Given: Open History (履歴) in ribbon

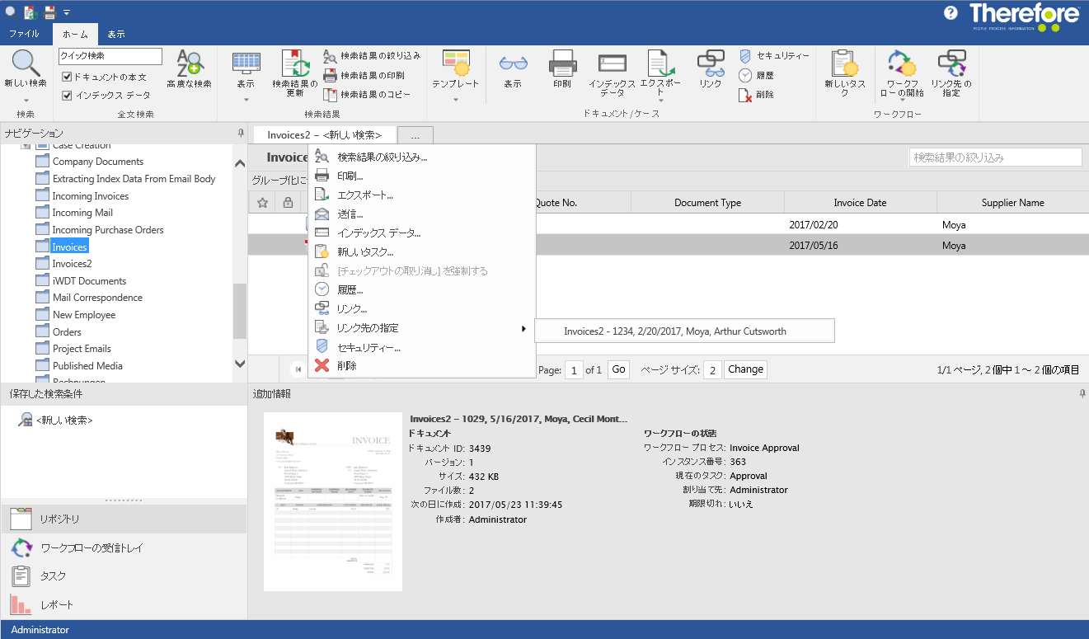Looking at the screenshot, I should [756, 75].
